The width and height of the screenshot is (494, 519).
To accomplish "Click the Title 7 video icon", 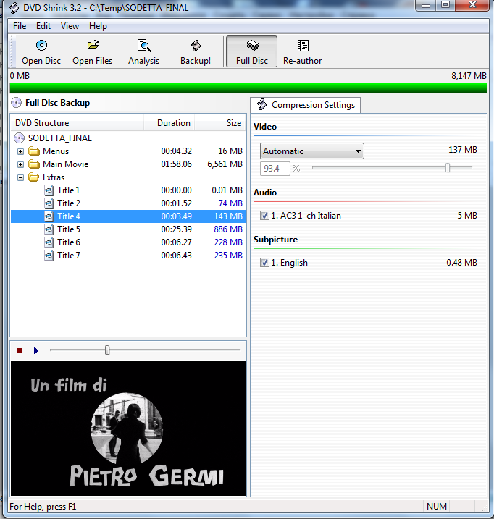I will 49,256.
